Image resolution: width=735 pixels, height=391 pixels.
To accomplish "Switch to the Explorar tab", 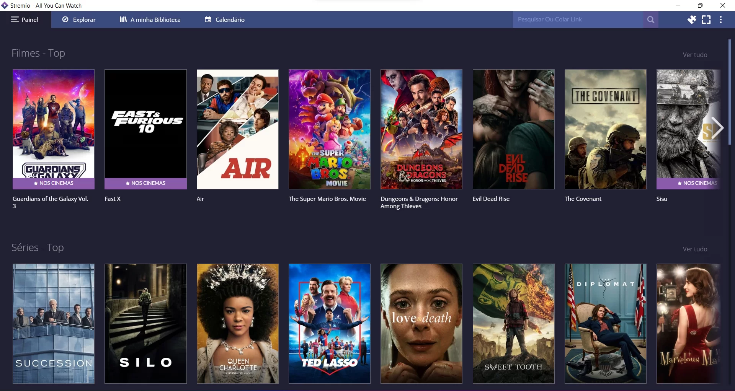I will point(79,20).
